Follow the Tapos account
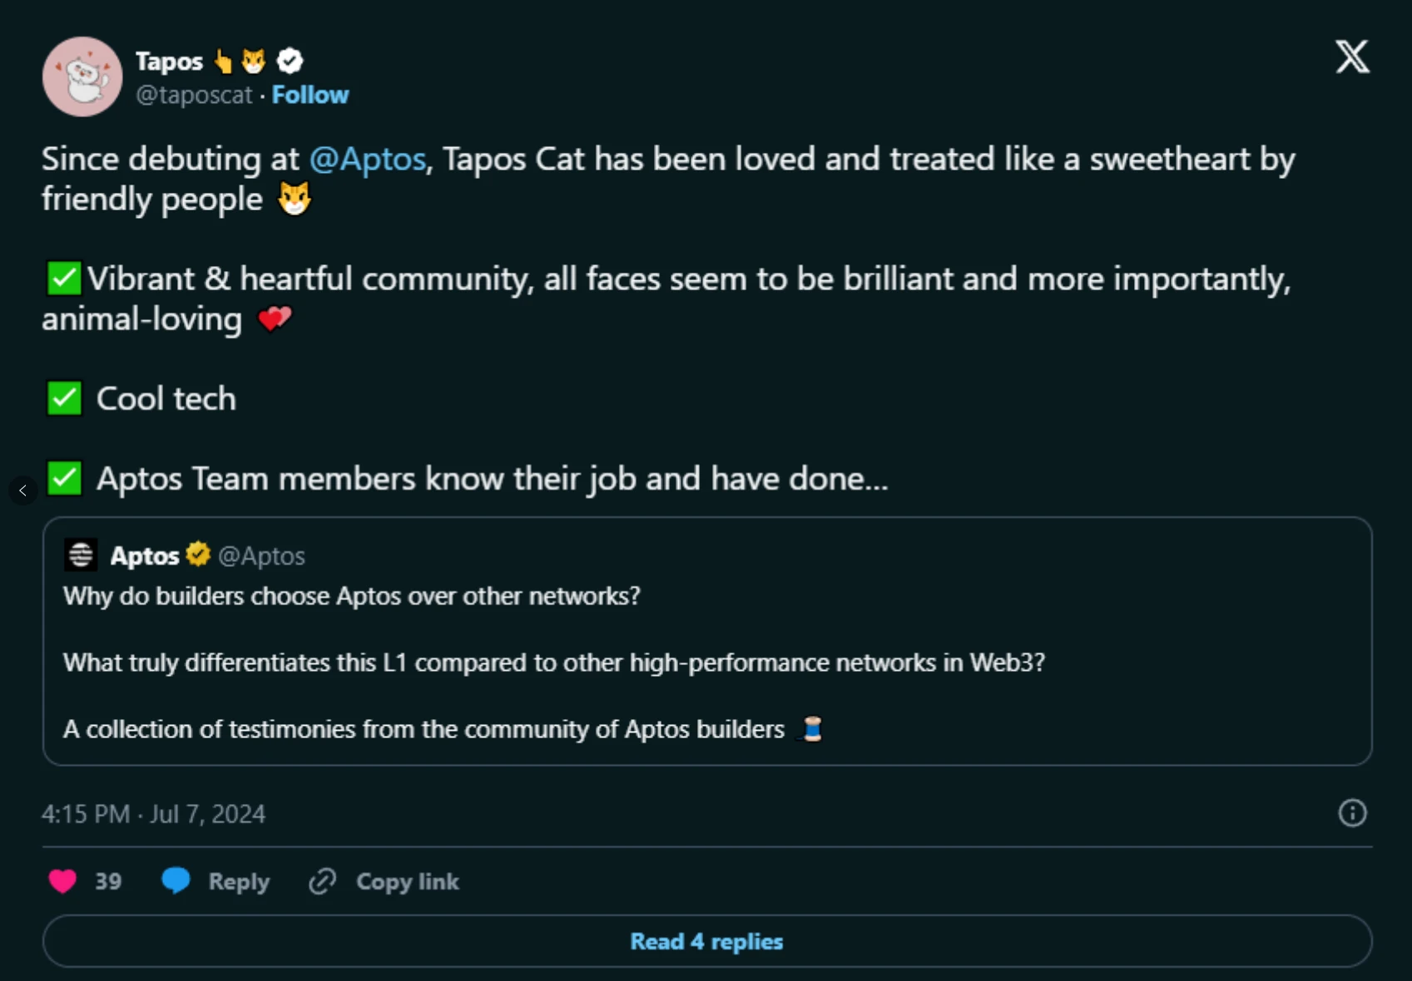1412x981 pixels. pos(310,95)
